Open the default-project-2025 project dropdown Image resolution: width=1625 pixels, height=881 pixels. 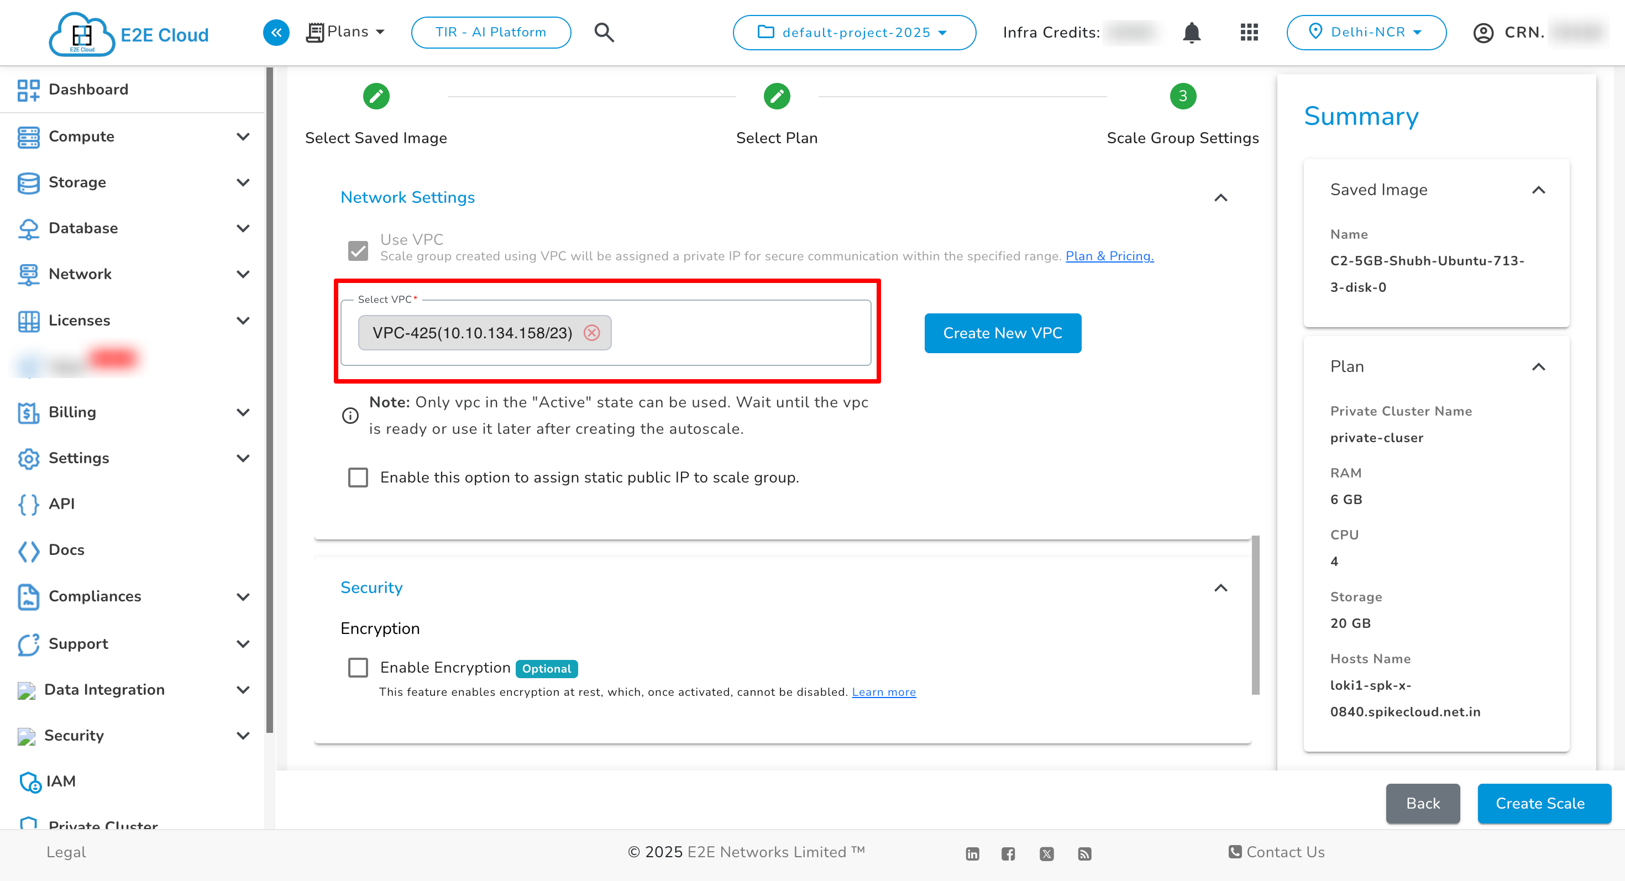pyautogui.click(x=854, y=32)
